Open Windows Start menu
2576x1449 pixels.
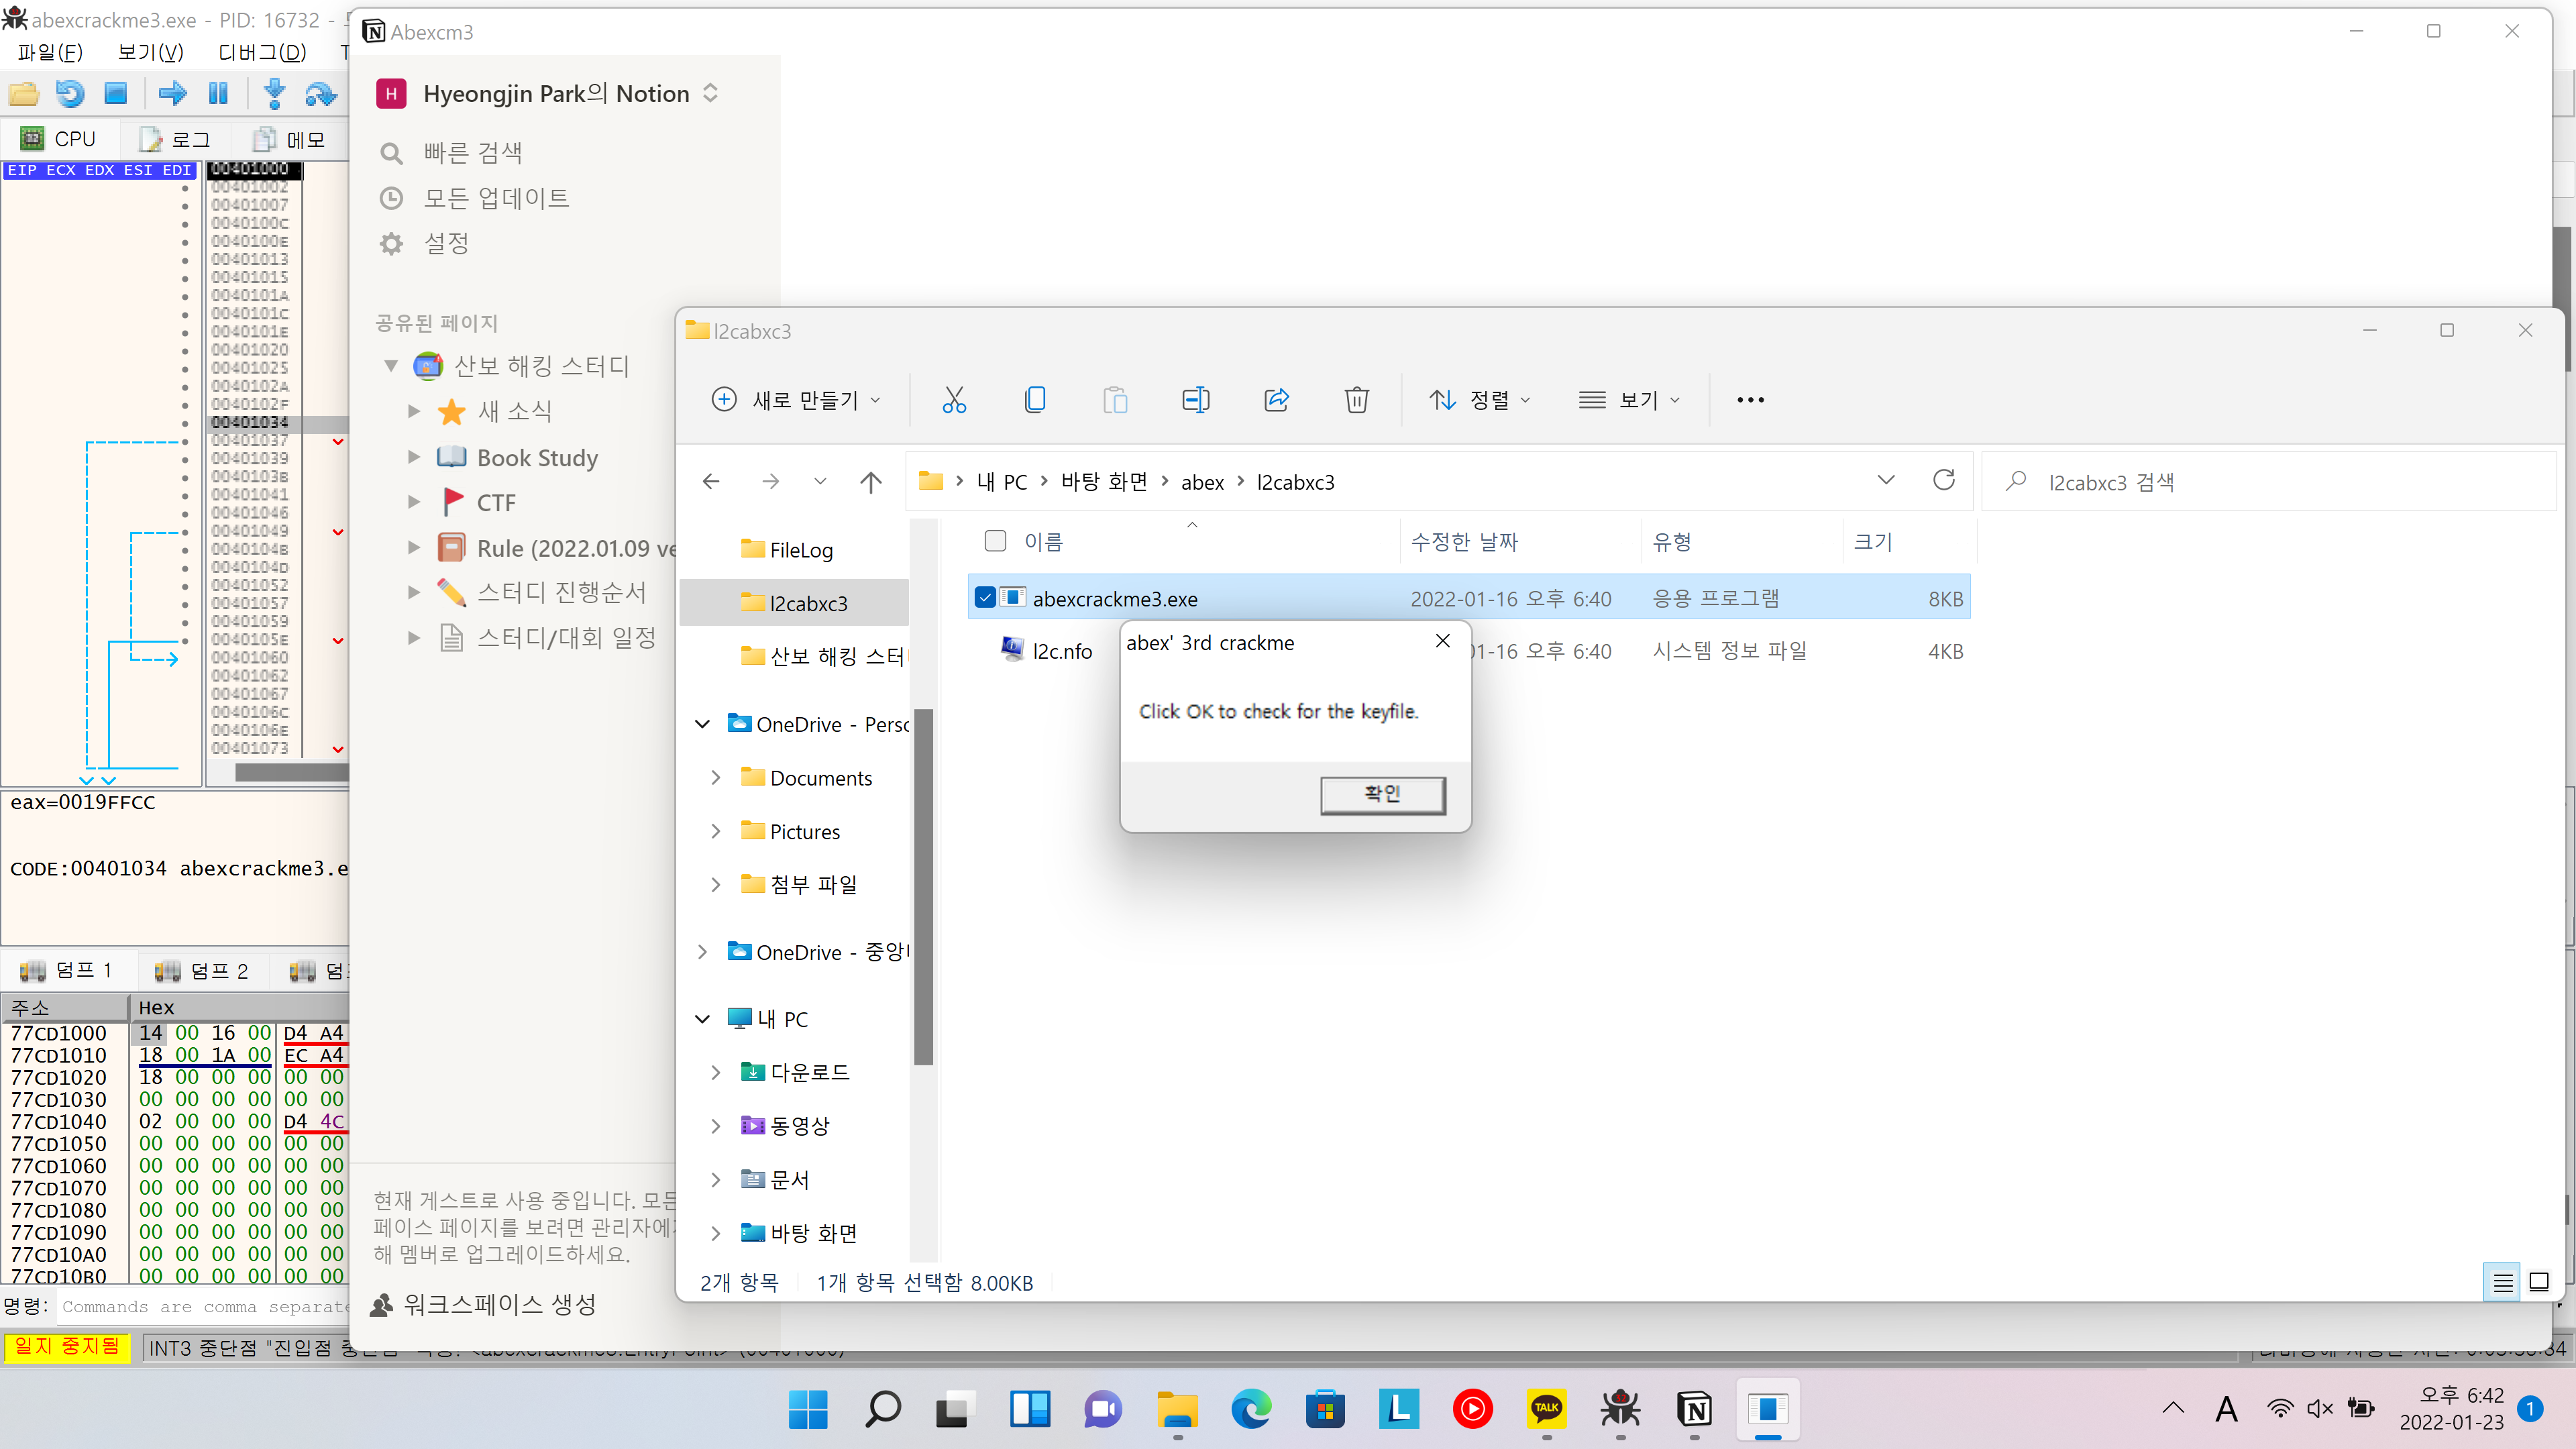coord(808,1409)
